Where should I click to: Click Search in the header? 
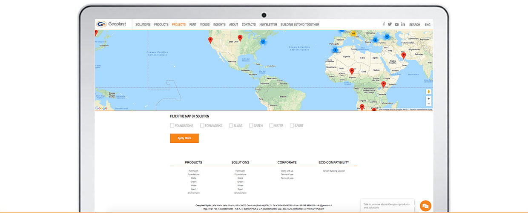(414, 25)
